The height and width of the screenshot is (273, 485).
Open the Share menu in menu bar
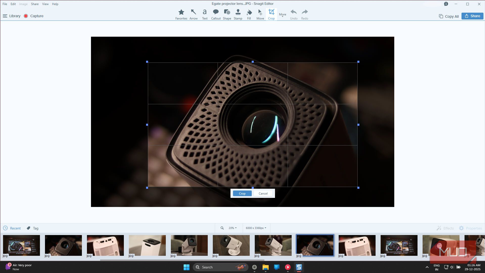[35, 4]
